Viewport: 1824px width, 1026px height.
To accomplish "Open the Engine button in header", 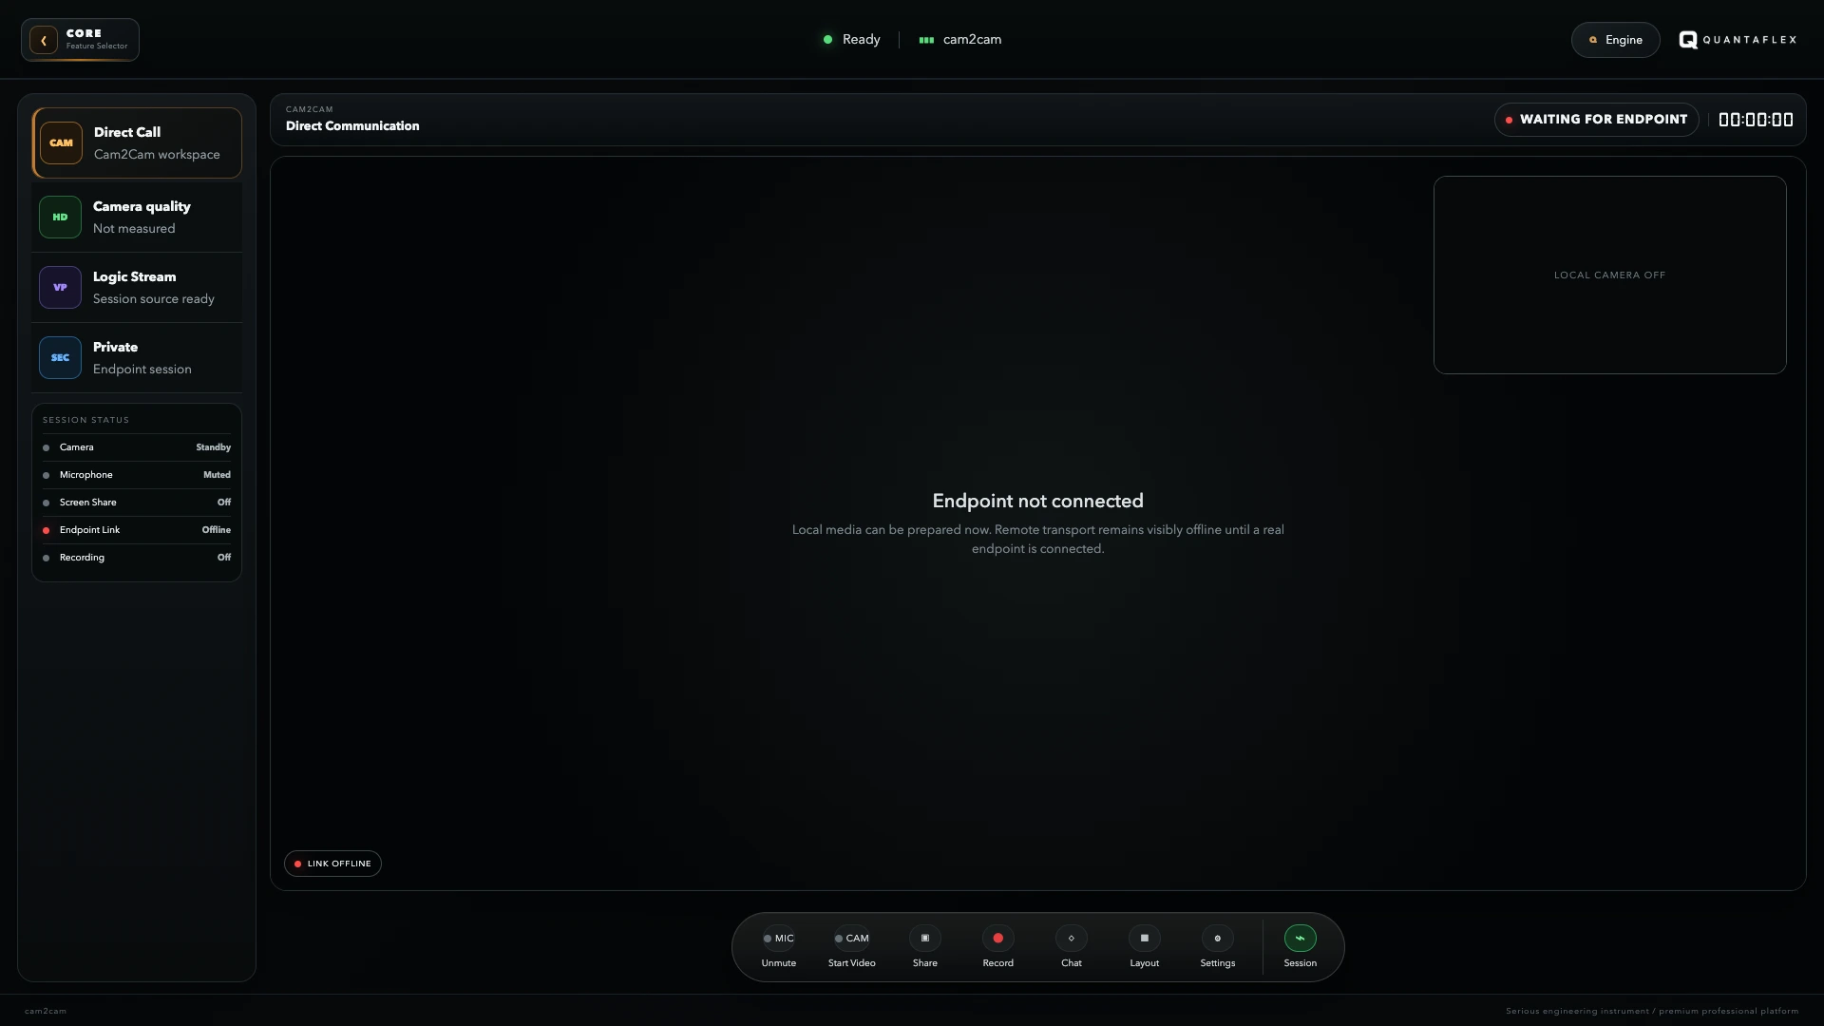I will [x=1615, y=40].
